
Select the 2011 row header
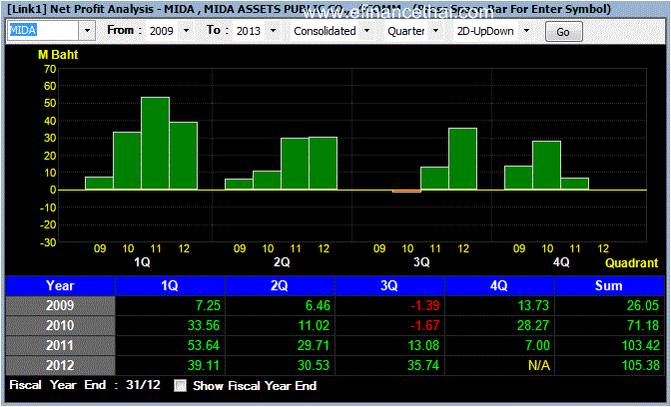click(60, 345)
